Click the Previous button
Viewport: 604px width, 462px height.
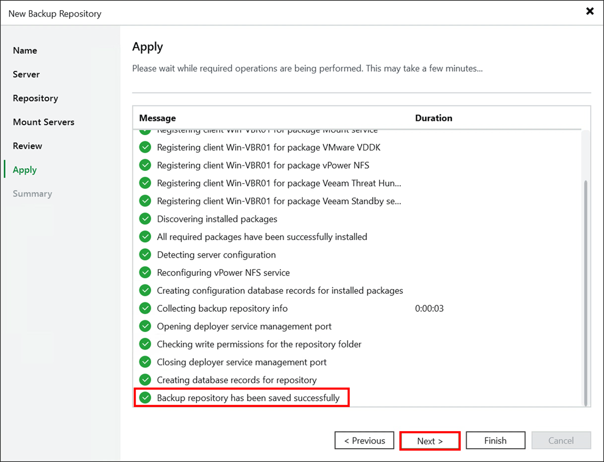point(364,441)
